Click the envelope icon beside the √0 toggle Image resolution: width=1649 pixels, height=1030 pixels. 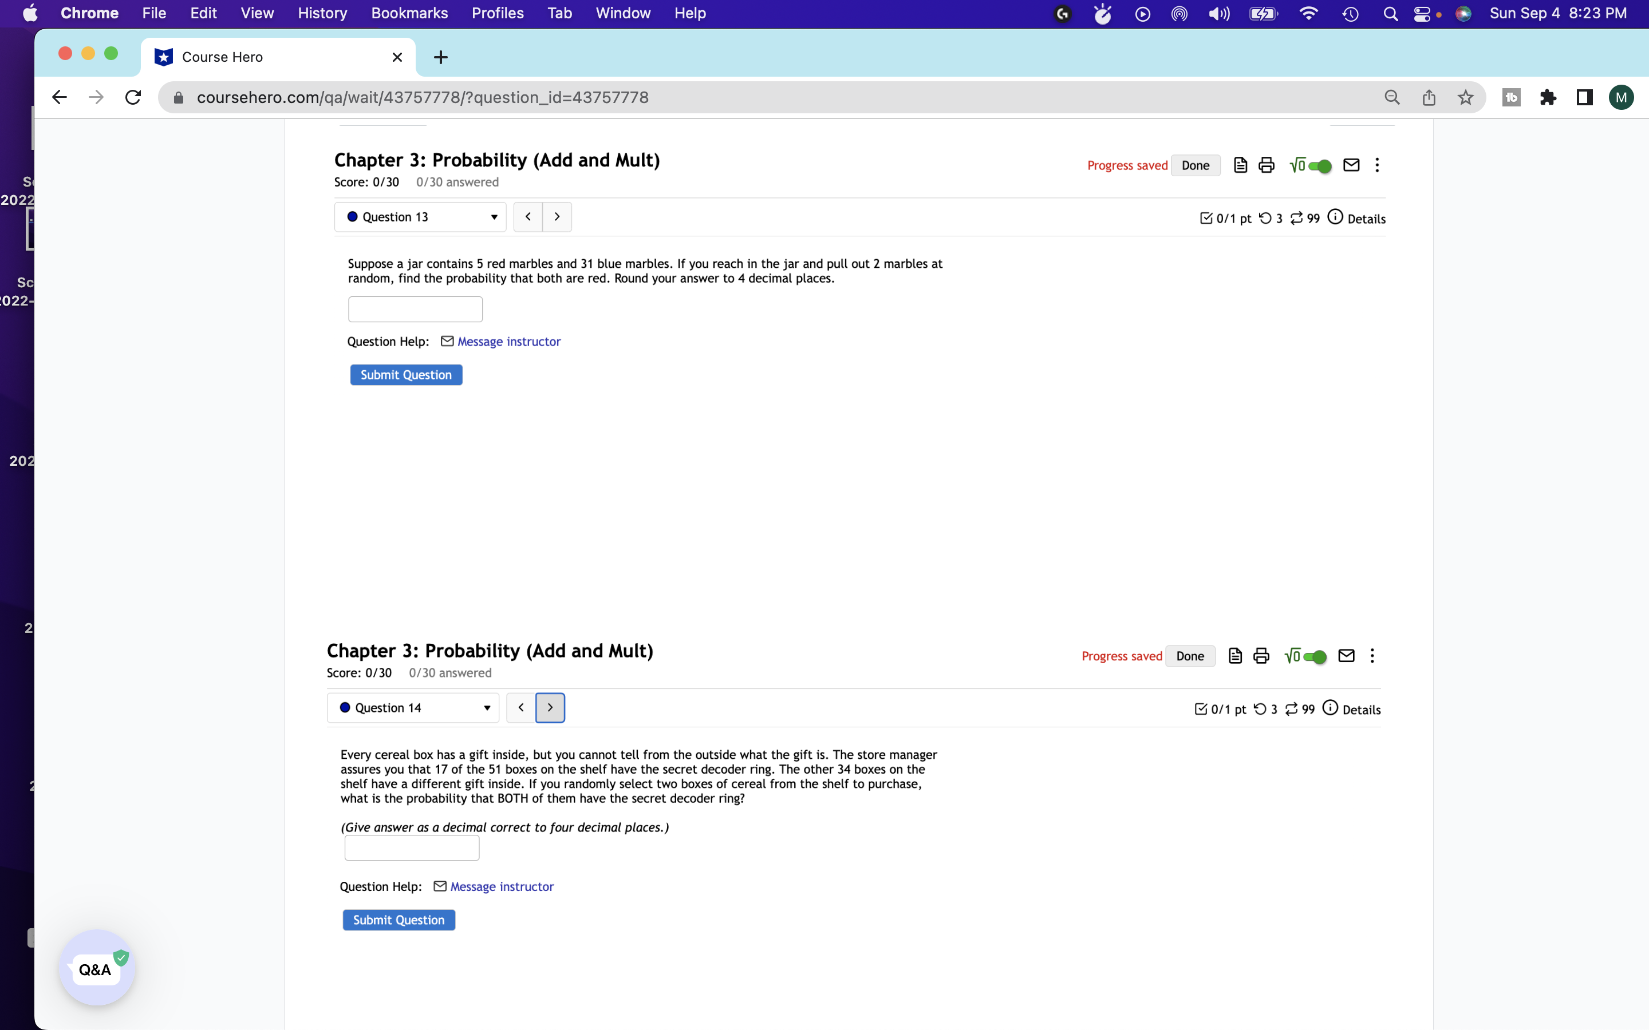(1351, 165)
